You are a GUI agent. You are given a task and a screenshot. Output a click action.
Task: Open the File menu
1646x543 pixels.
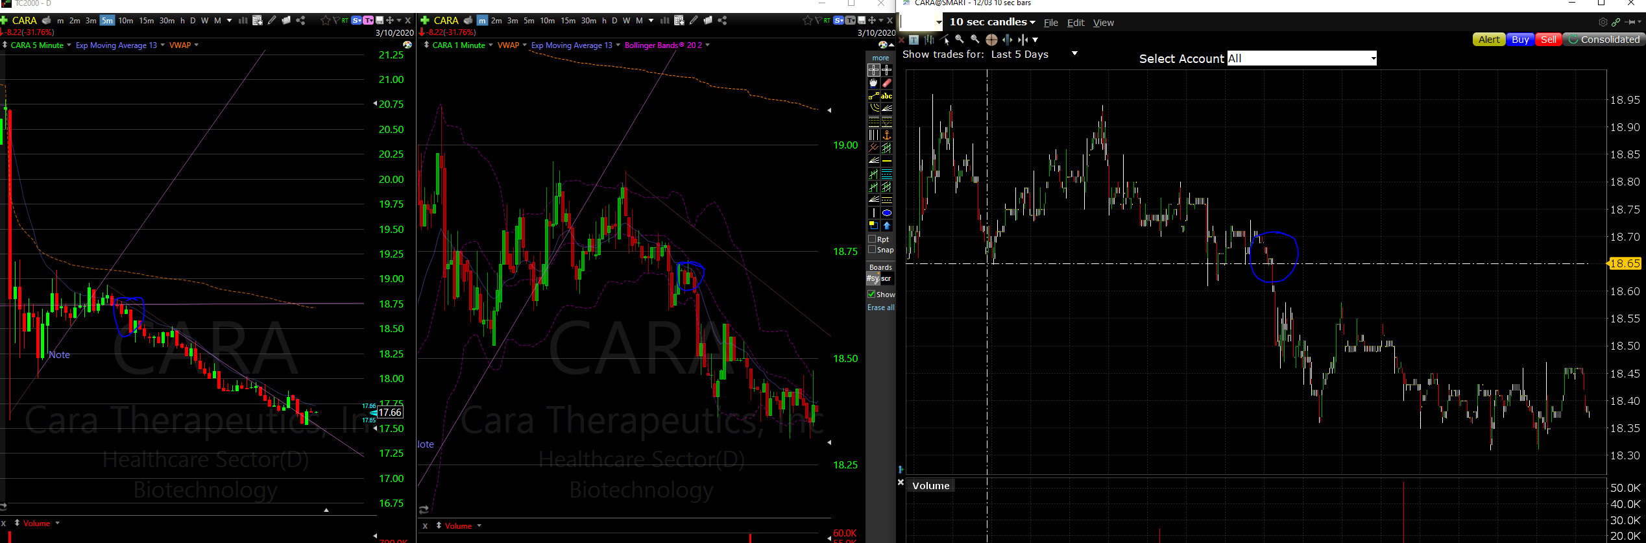point(1051,23)
